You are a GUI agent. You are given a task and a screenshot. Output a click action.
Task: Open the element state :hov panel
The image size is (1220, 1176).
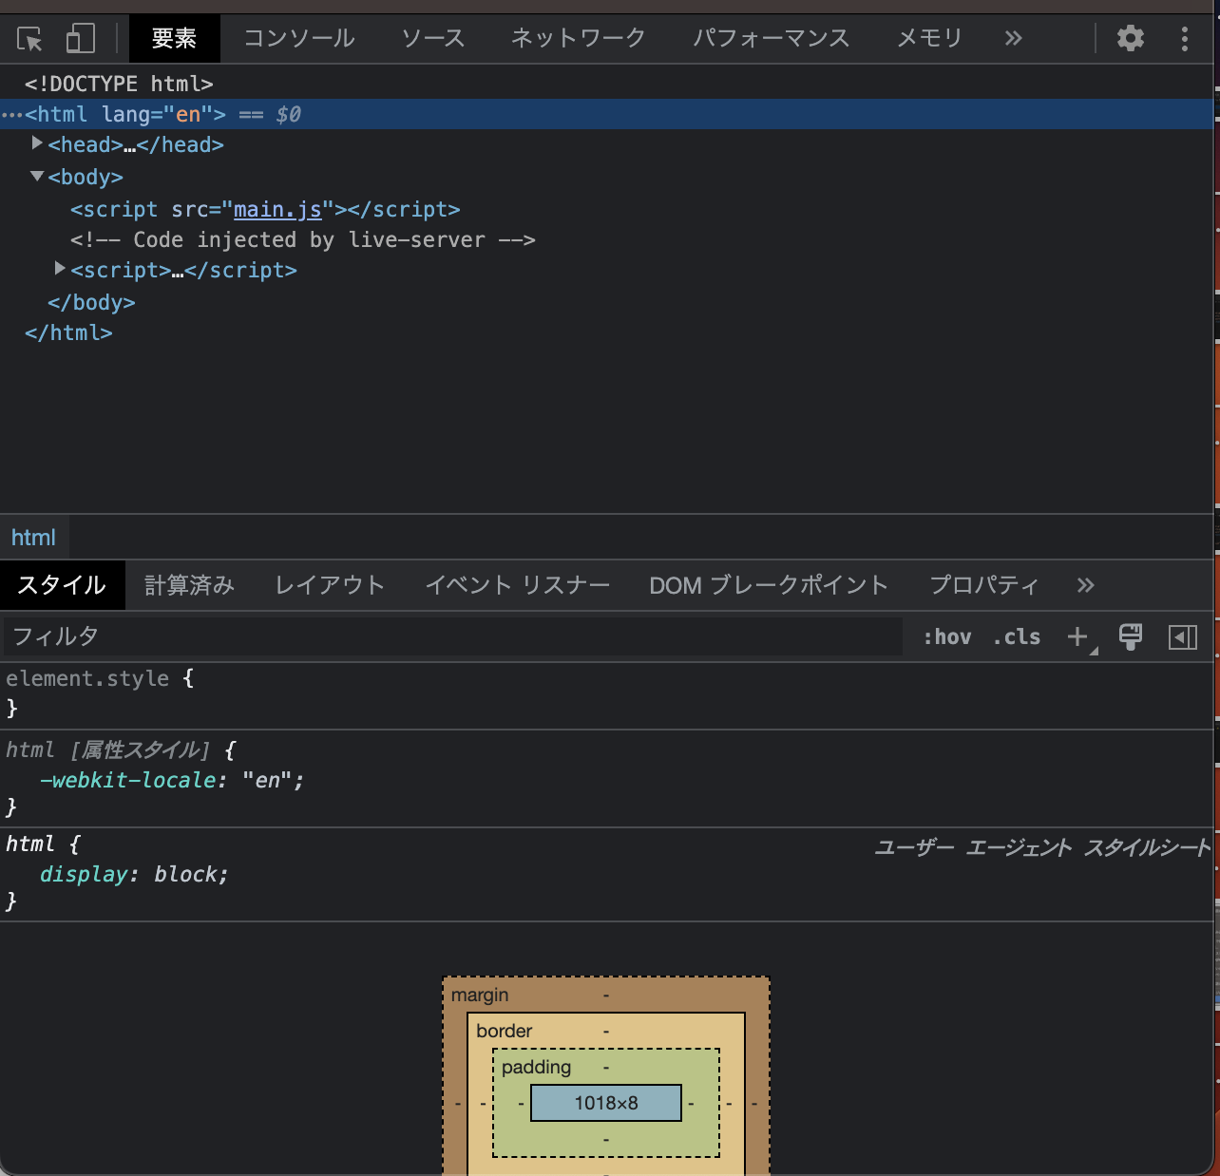click(x=948, y=636)
